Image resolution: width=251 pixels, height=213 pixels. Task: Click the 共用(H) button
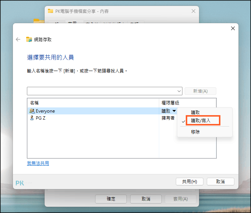(189, 181)
